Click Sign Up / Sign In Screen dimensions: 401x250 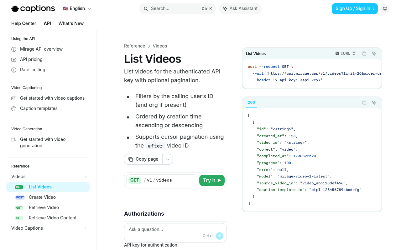355,9
